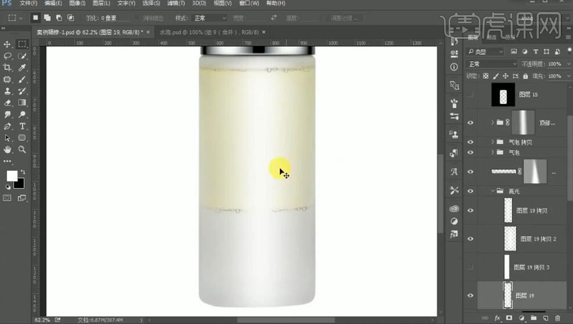Select the Lasso tool
This screenshot has height=324, width=573.
click(7, 56)
